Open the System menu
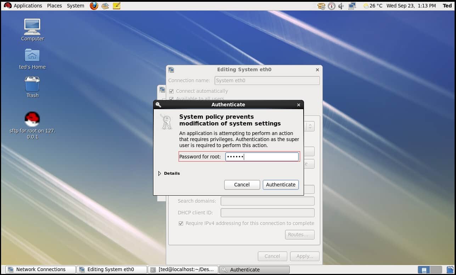 click(75, 6)
